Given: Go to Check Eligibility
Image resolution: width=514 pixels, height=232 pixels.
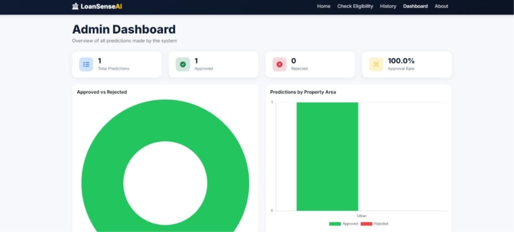Looking at the screenshot, I should coord(355,6).
